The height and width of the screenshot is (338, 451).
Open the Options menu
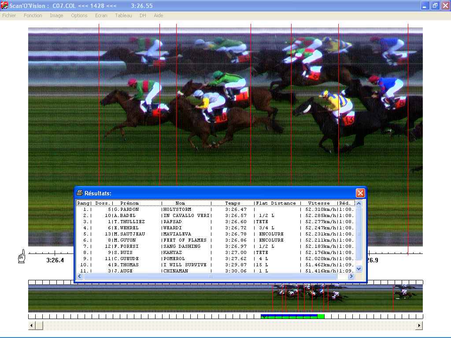79,15
